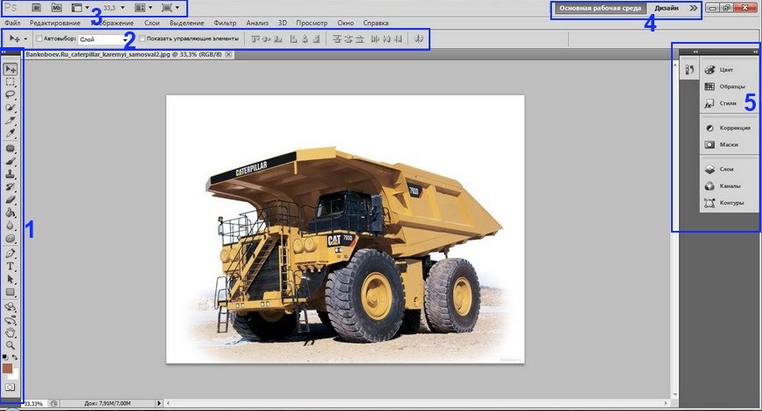This screenshot has width=762, height=411.
Task: Open the Фильтр menu
Action: pyautogui.click(x=224, y=21)
